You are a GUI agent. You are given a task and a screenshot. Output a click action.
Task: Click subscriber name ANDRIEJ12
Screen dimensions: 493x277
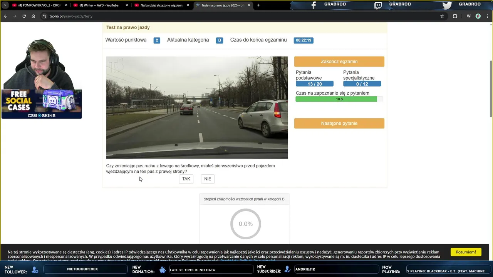click(336, 269)
